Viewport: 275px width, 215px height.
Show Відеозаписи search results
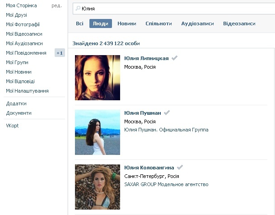(239, 23)
